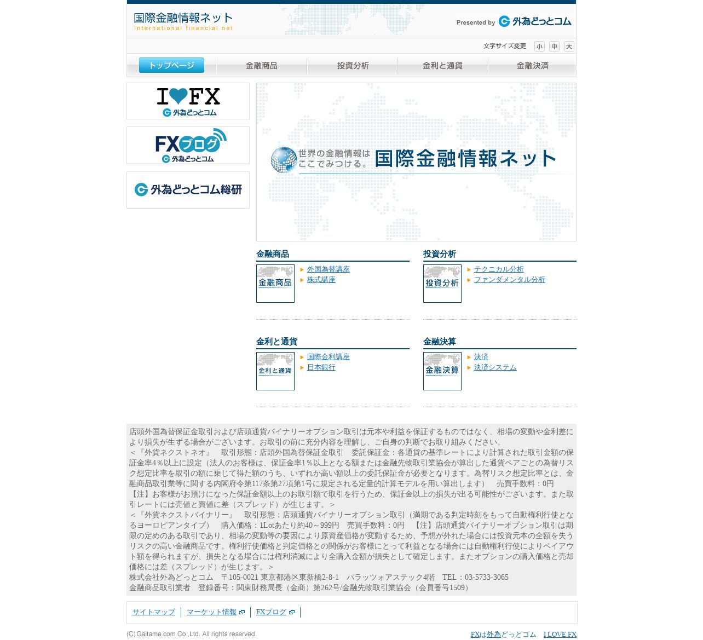Click the 金融商品 section heading

click(273, 254)
